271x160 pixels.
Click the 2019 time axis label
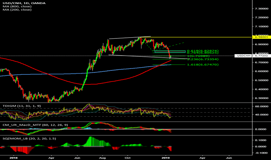coord(166,158)
